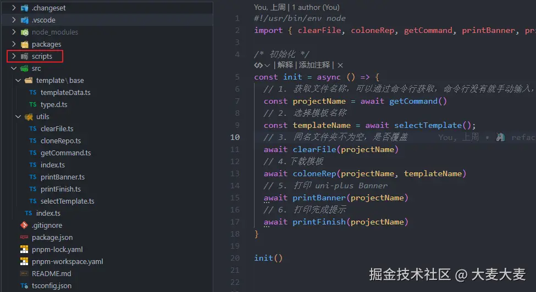
Task: Click line number 10 in the gutter
Action: click(235, 137)
